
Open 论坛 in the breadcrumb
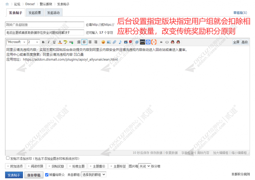[17, 4]
